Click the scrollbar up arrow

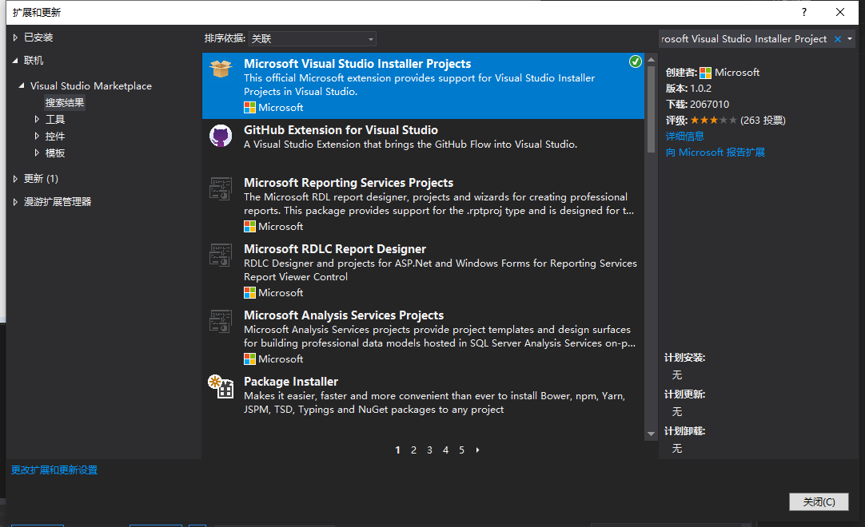[651, 60]
